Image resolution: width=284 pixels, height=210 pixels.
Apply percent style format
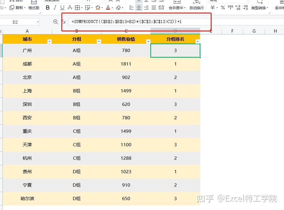[223, 7]
